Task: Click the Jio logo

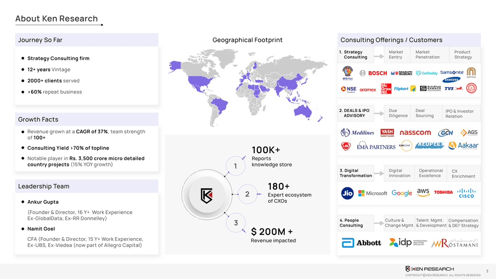Action: (347, 193)
